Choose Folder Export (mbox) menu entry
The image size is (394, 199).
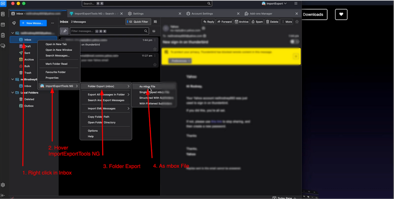tap(106, 86)
